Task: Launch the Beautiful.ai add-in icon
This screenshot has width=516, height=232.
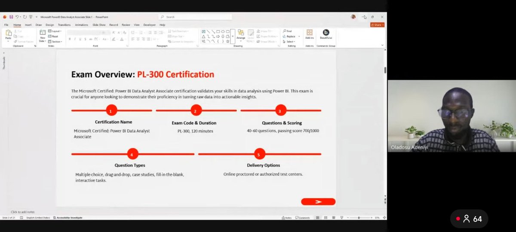Action: pyautogui.click(x=326, y=33)
